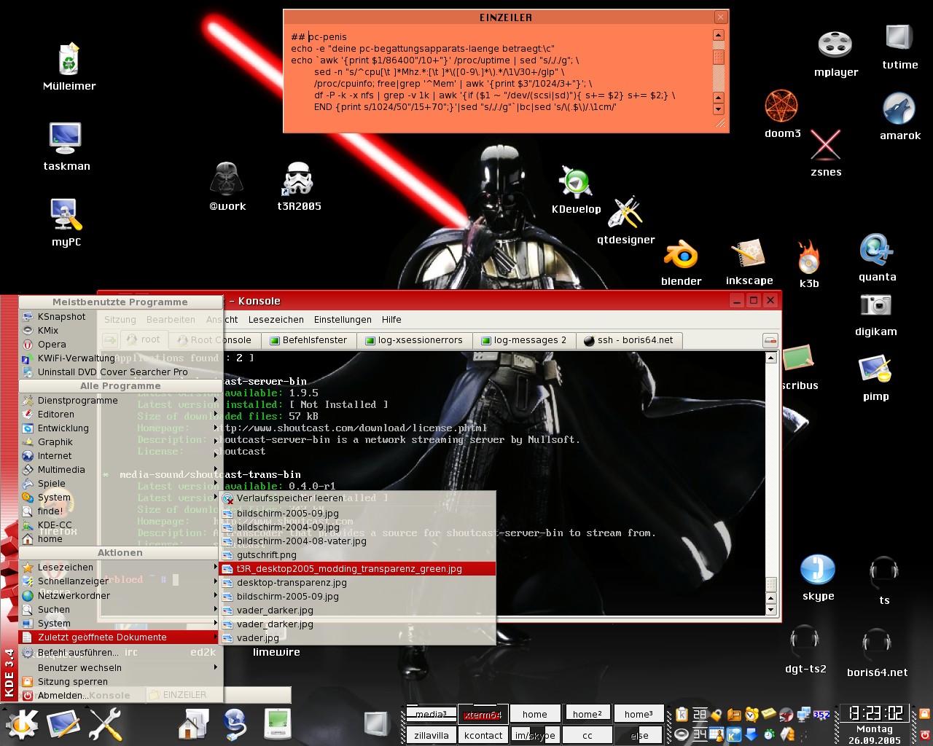Click the K menu launcher in panel
933x746 pixels.
[x=20, y=724]
